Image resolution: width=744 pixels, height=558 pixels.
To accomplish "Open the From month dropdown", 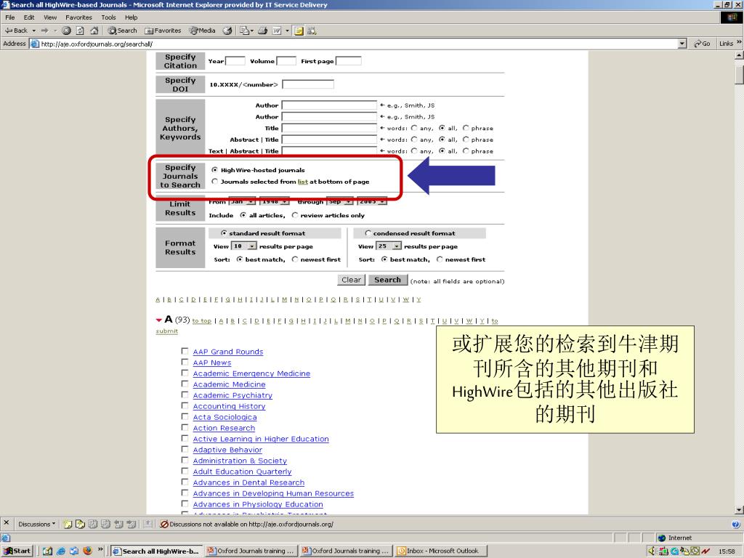I will (251, 201).
